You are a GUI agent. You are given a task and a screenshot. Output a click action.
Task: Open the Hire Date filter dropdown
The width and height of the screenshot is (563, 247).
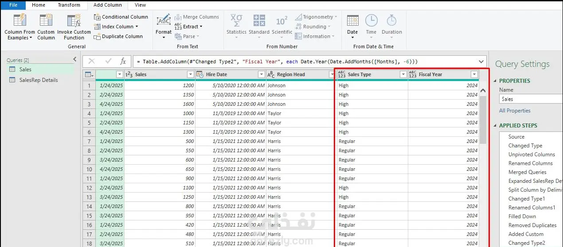coord(261,74)
